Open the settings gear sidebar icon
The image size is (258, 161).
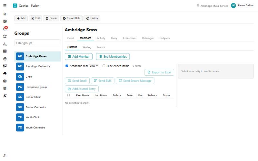pos(5,88)
